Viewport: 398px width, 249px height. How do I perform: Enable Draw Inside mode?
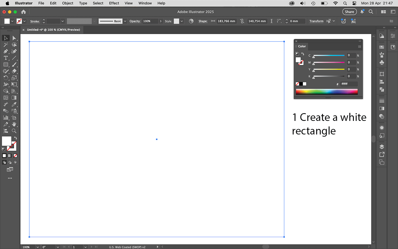click(15, 162)
